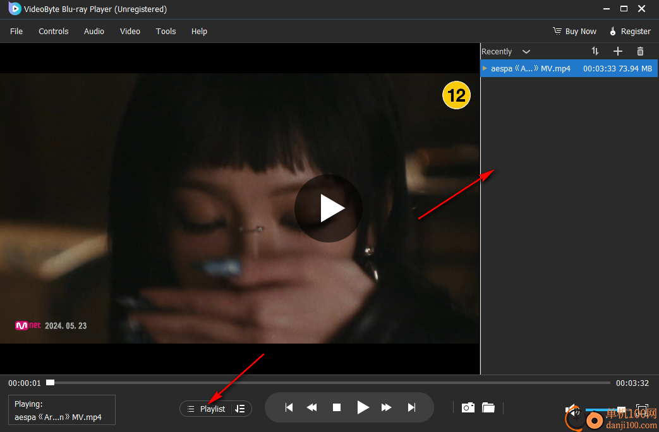Rewind the video playback
Viewport: 659px width, 432px height.
coord(312,407)
